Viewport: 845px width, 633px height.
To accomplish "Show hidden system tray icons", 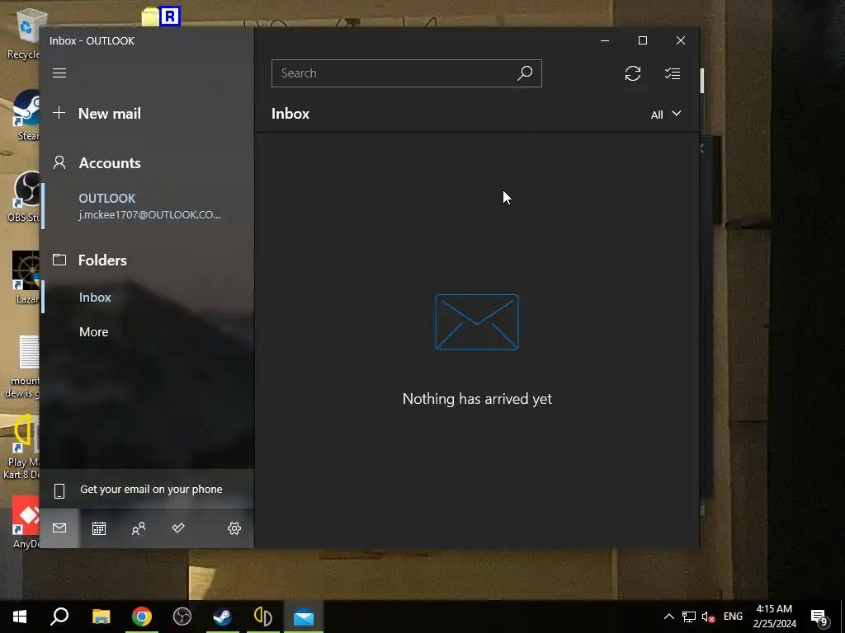I will (x=668, y=617).
